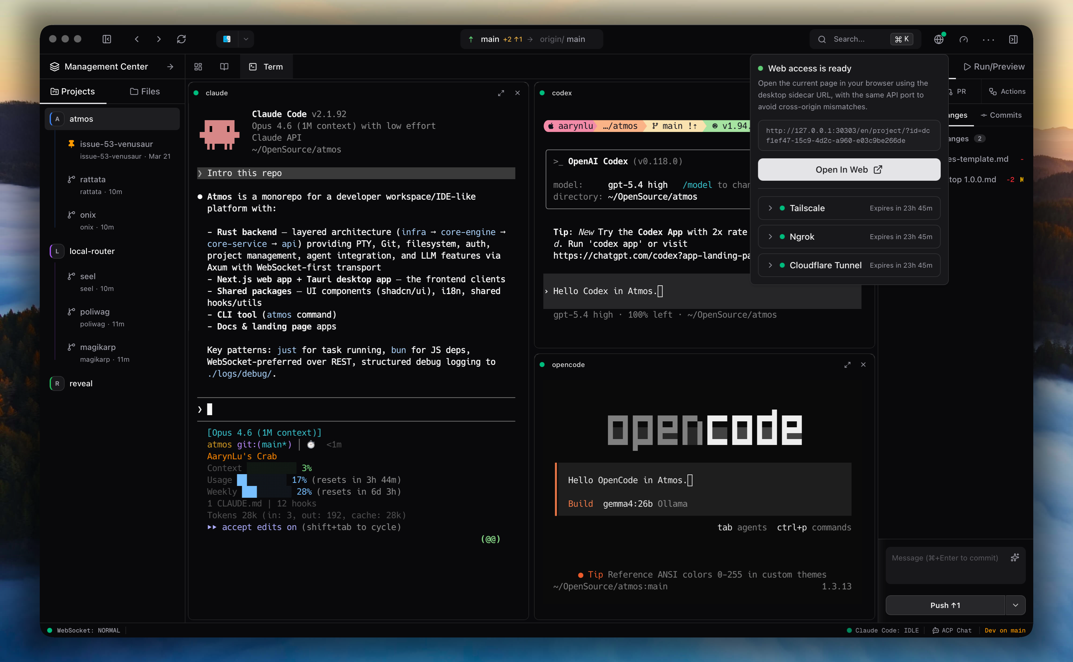Click the gauge usage icon
Screen dimensions: 1073x662
tap(963, 39)
